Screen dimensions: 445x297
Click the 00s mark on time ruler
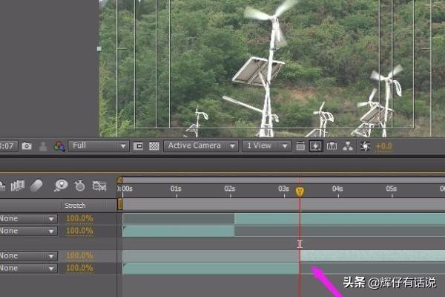[x=125, y=189]
